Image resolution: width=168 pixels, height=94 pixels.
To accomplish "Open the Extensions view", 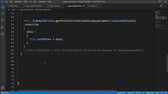I will click(2, 34).
